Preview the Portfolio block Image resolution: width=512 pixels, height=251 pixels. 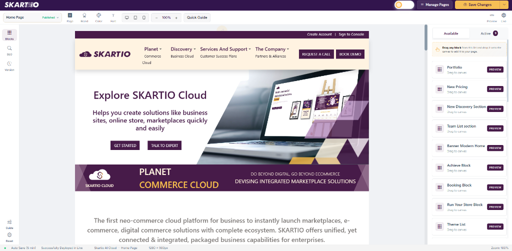495,69
